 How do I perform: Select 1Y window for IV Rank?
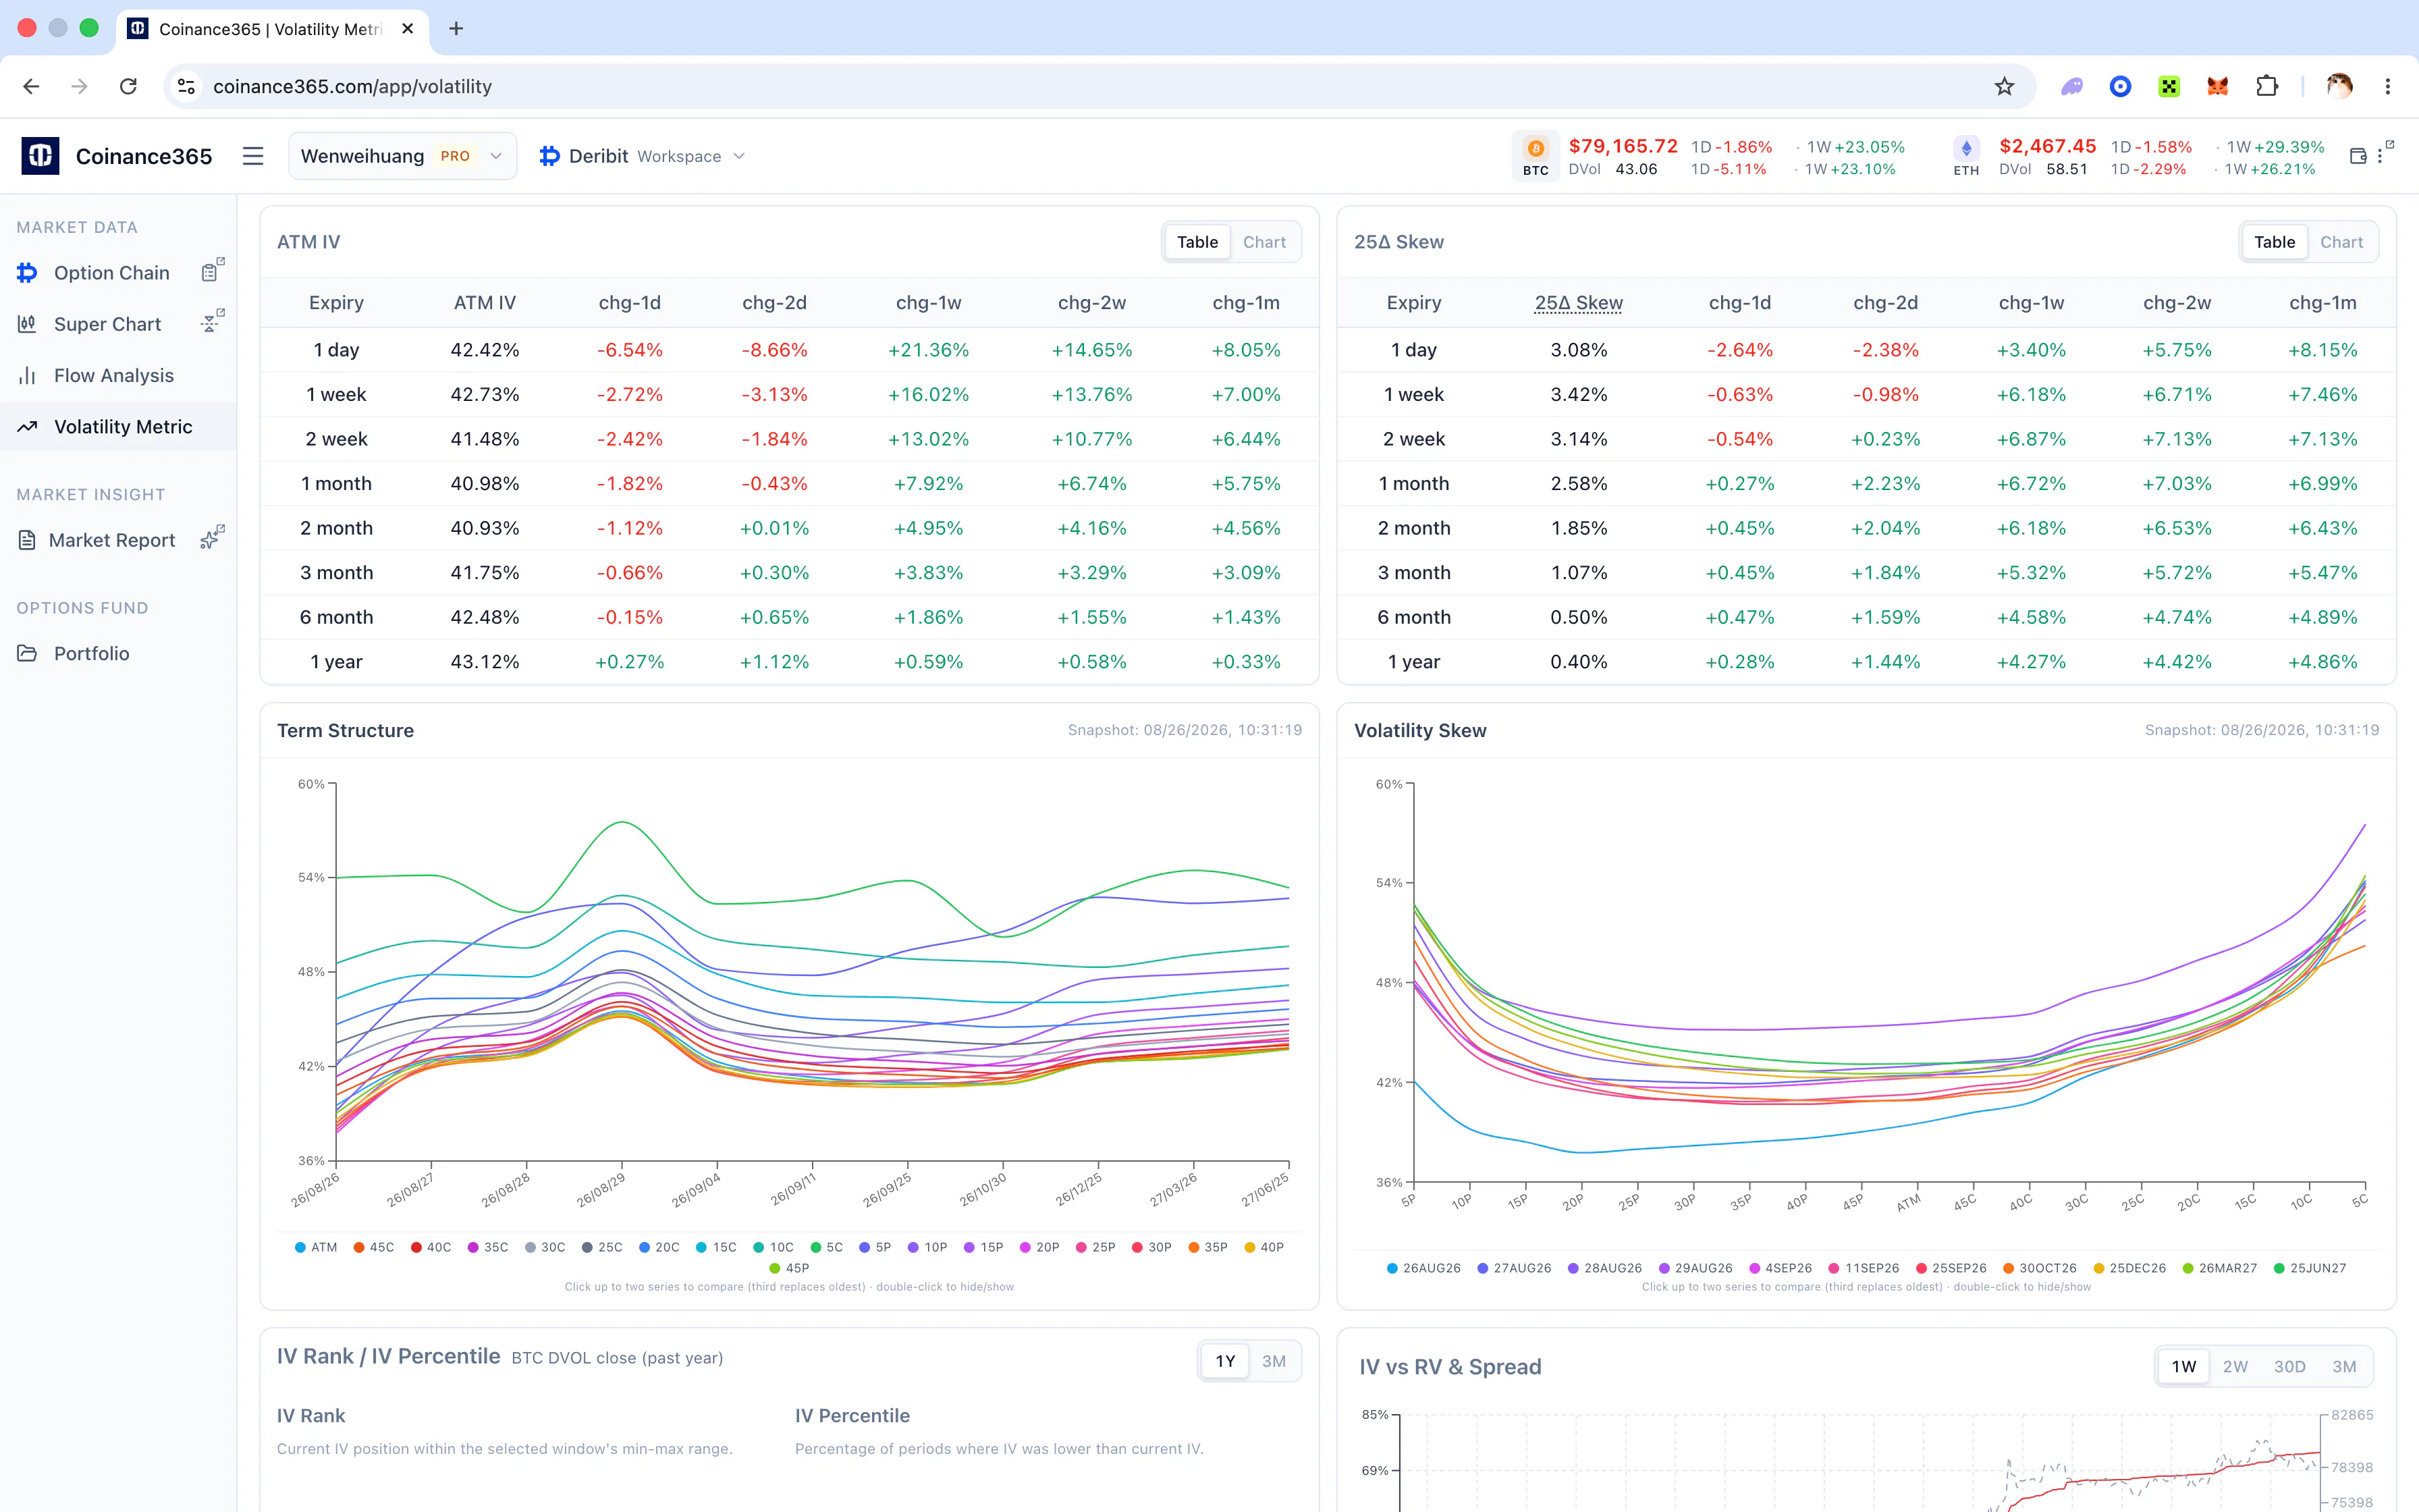1224,1361
